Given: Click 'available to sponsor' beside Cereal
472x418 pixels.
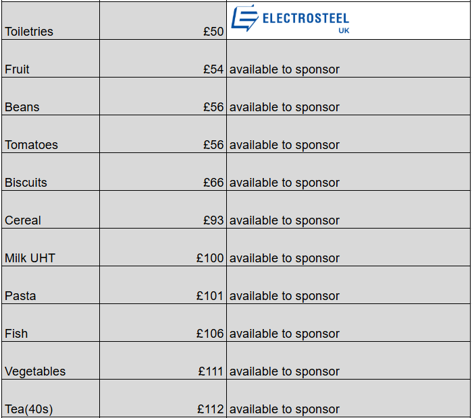Looking at the screenshot, I should tap(284, 220).
